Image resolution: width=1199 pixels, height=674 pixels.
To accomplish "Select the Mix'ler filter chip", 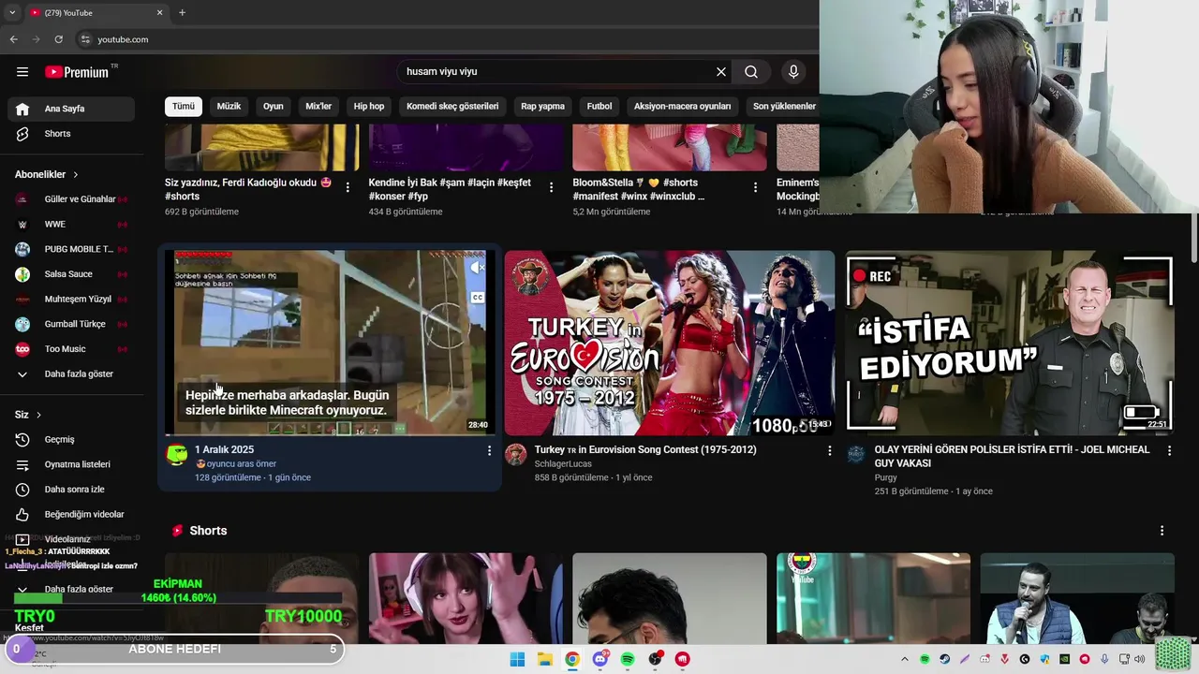I will [x=318, y=106].
